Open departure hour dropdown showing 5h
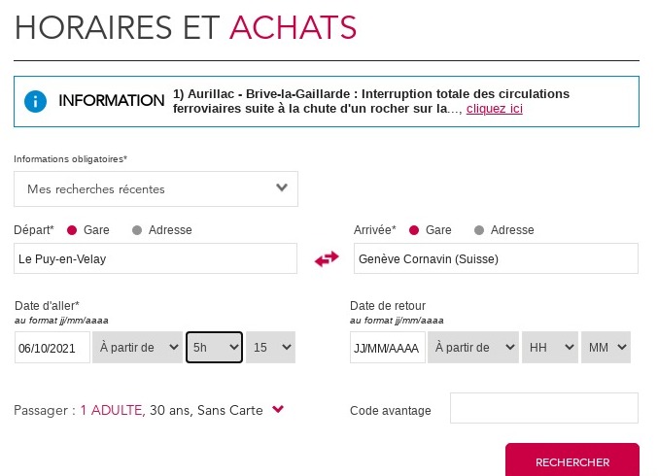658x476 pixels. pyautogui.click(x=215, y=347)
